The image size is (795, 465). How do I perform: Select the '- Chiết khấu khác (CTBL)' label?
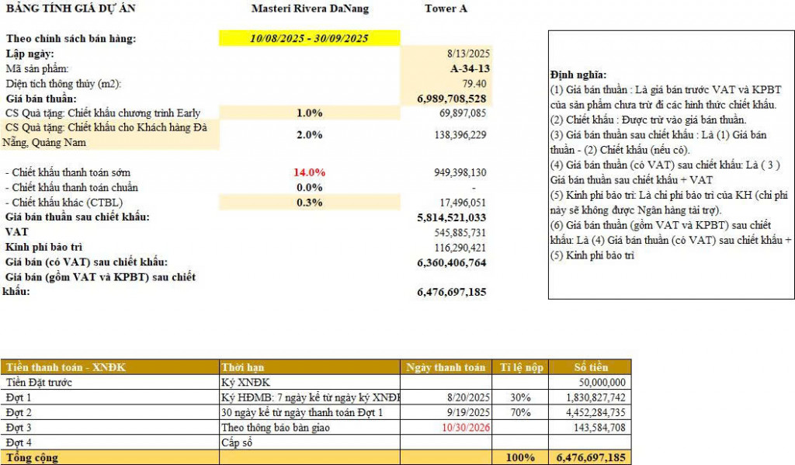coord(64,203)
